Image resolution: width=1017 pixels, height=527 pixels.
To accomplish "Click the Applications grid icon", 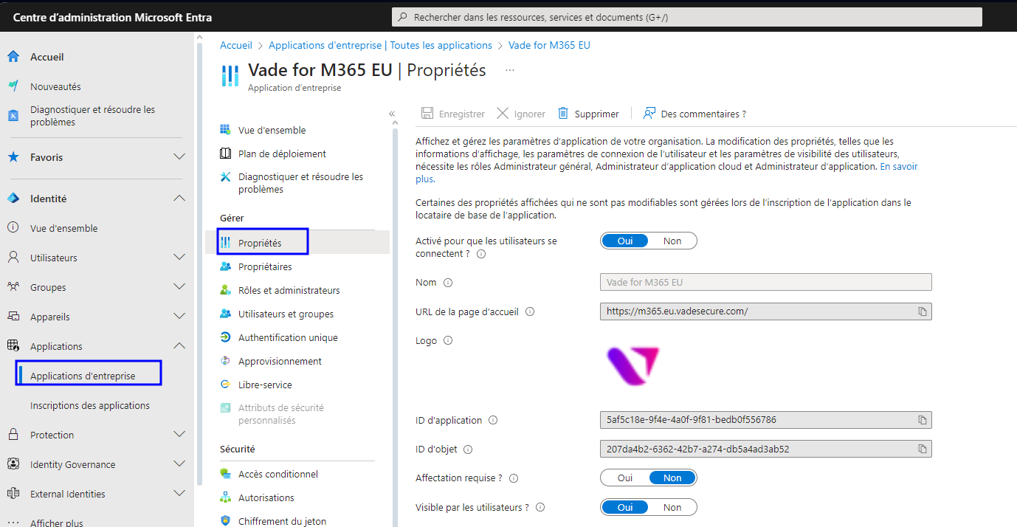I will point(13,346).
